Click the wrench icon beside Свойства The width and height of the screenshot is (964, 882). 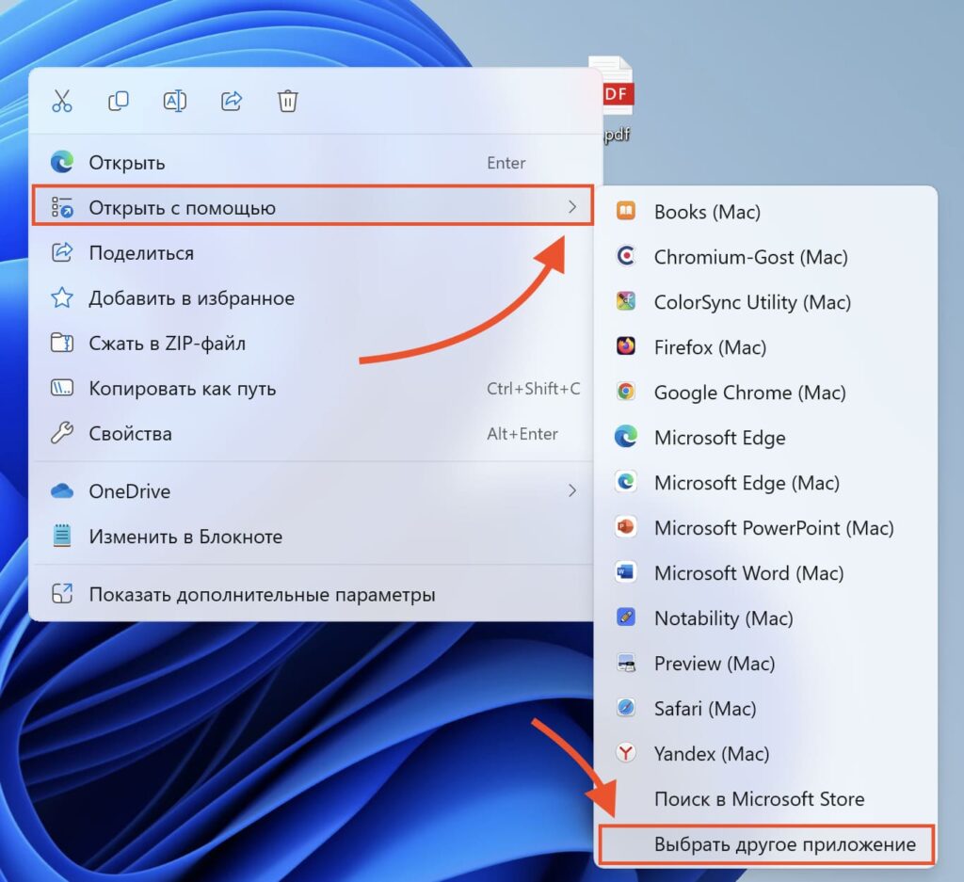click(61, 433)
